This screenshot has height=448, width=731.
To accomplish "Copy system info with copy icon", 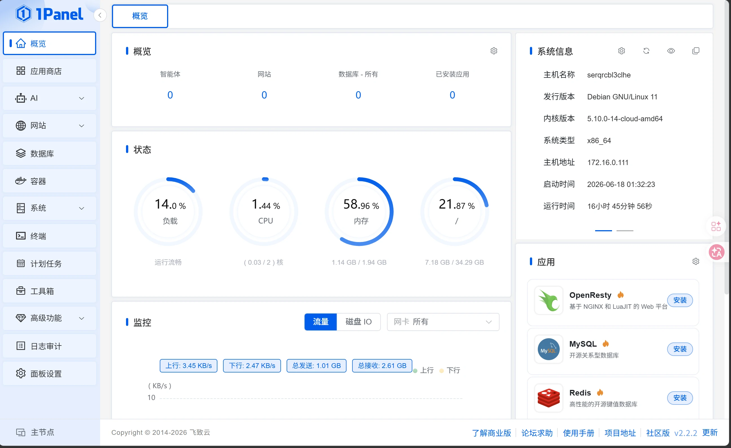I will tap(696, 51).
